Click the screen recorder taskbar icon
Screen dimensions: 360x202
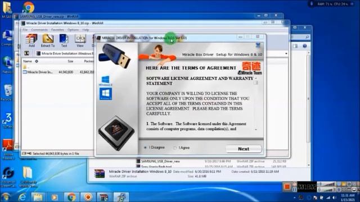(x=88, y=197)
